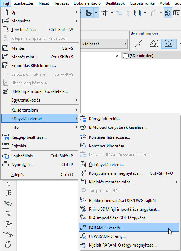Select Konténer kibontása
The height and width of the screenshot is (251, 181).
129,146
